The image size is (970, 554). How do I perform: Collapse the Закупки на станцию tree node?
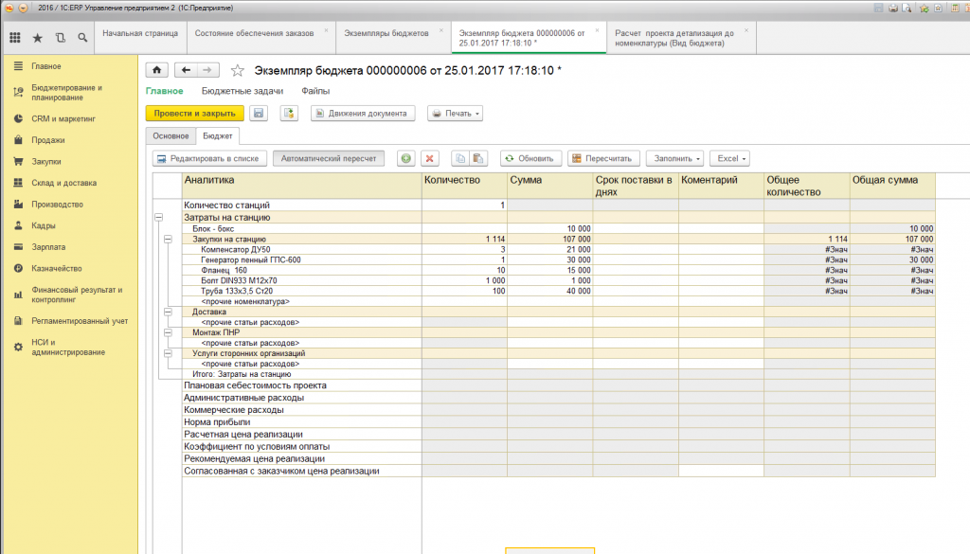(x=168, y=240)
